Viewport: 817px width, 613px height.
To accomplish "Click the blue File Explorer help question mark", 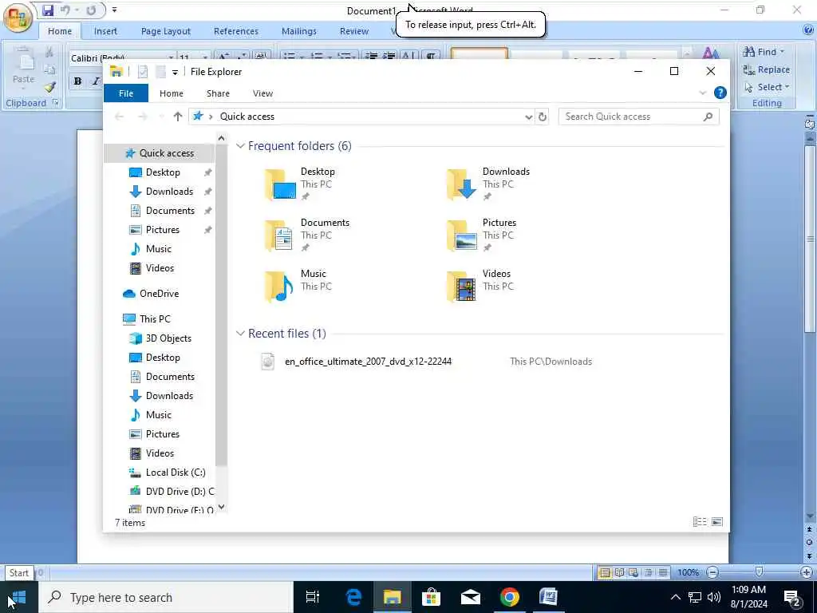I will click(720, 93).
